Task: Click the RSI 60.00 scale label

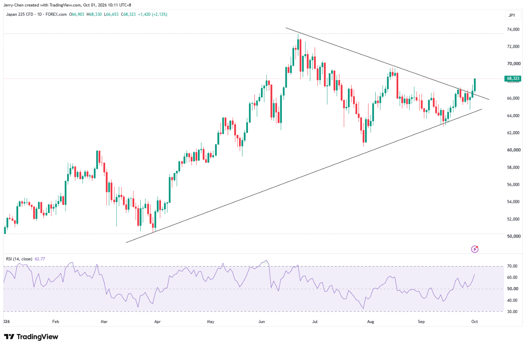Action: (x=512, y=278)
